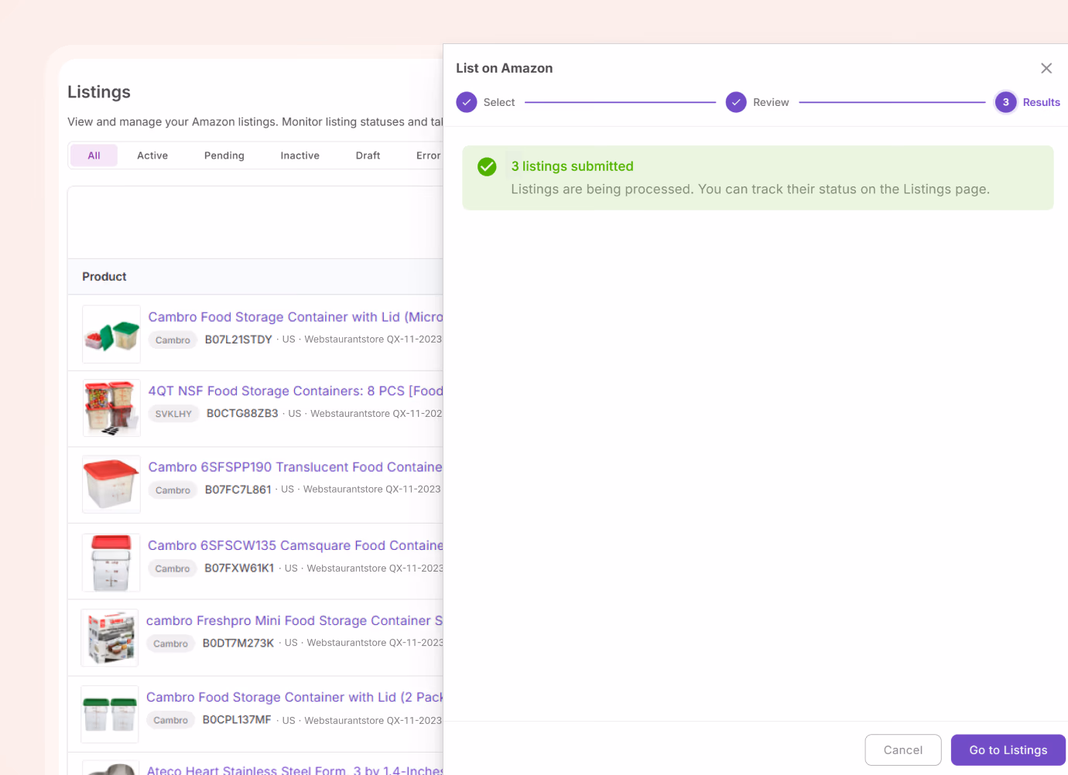
Task: Click ASIN text B07FC7L861
Action: point(238,490)
